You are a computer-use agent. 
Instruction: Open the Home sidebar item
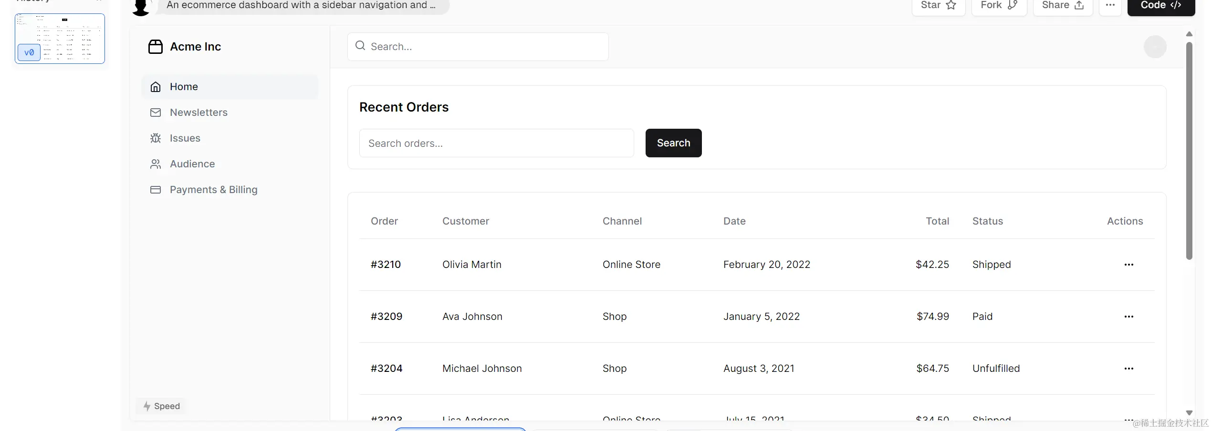coord(230,87)
